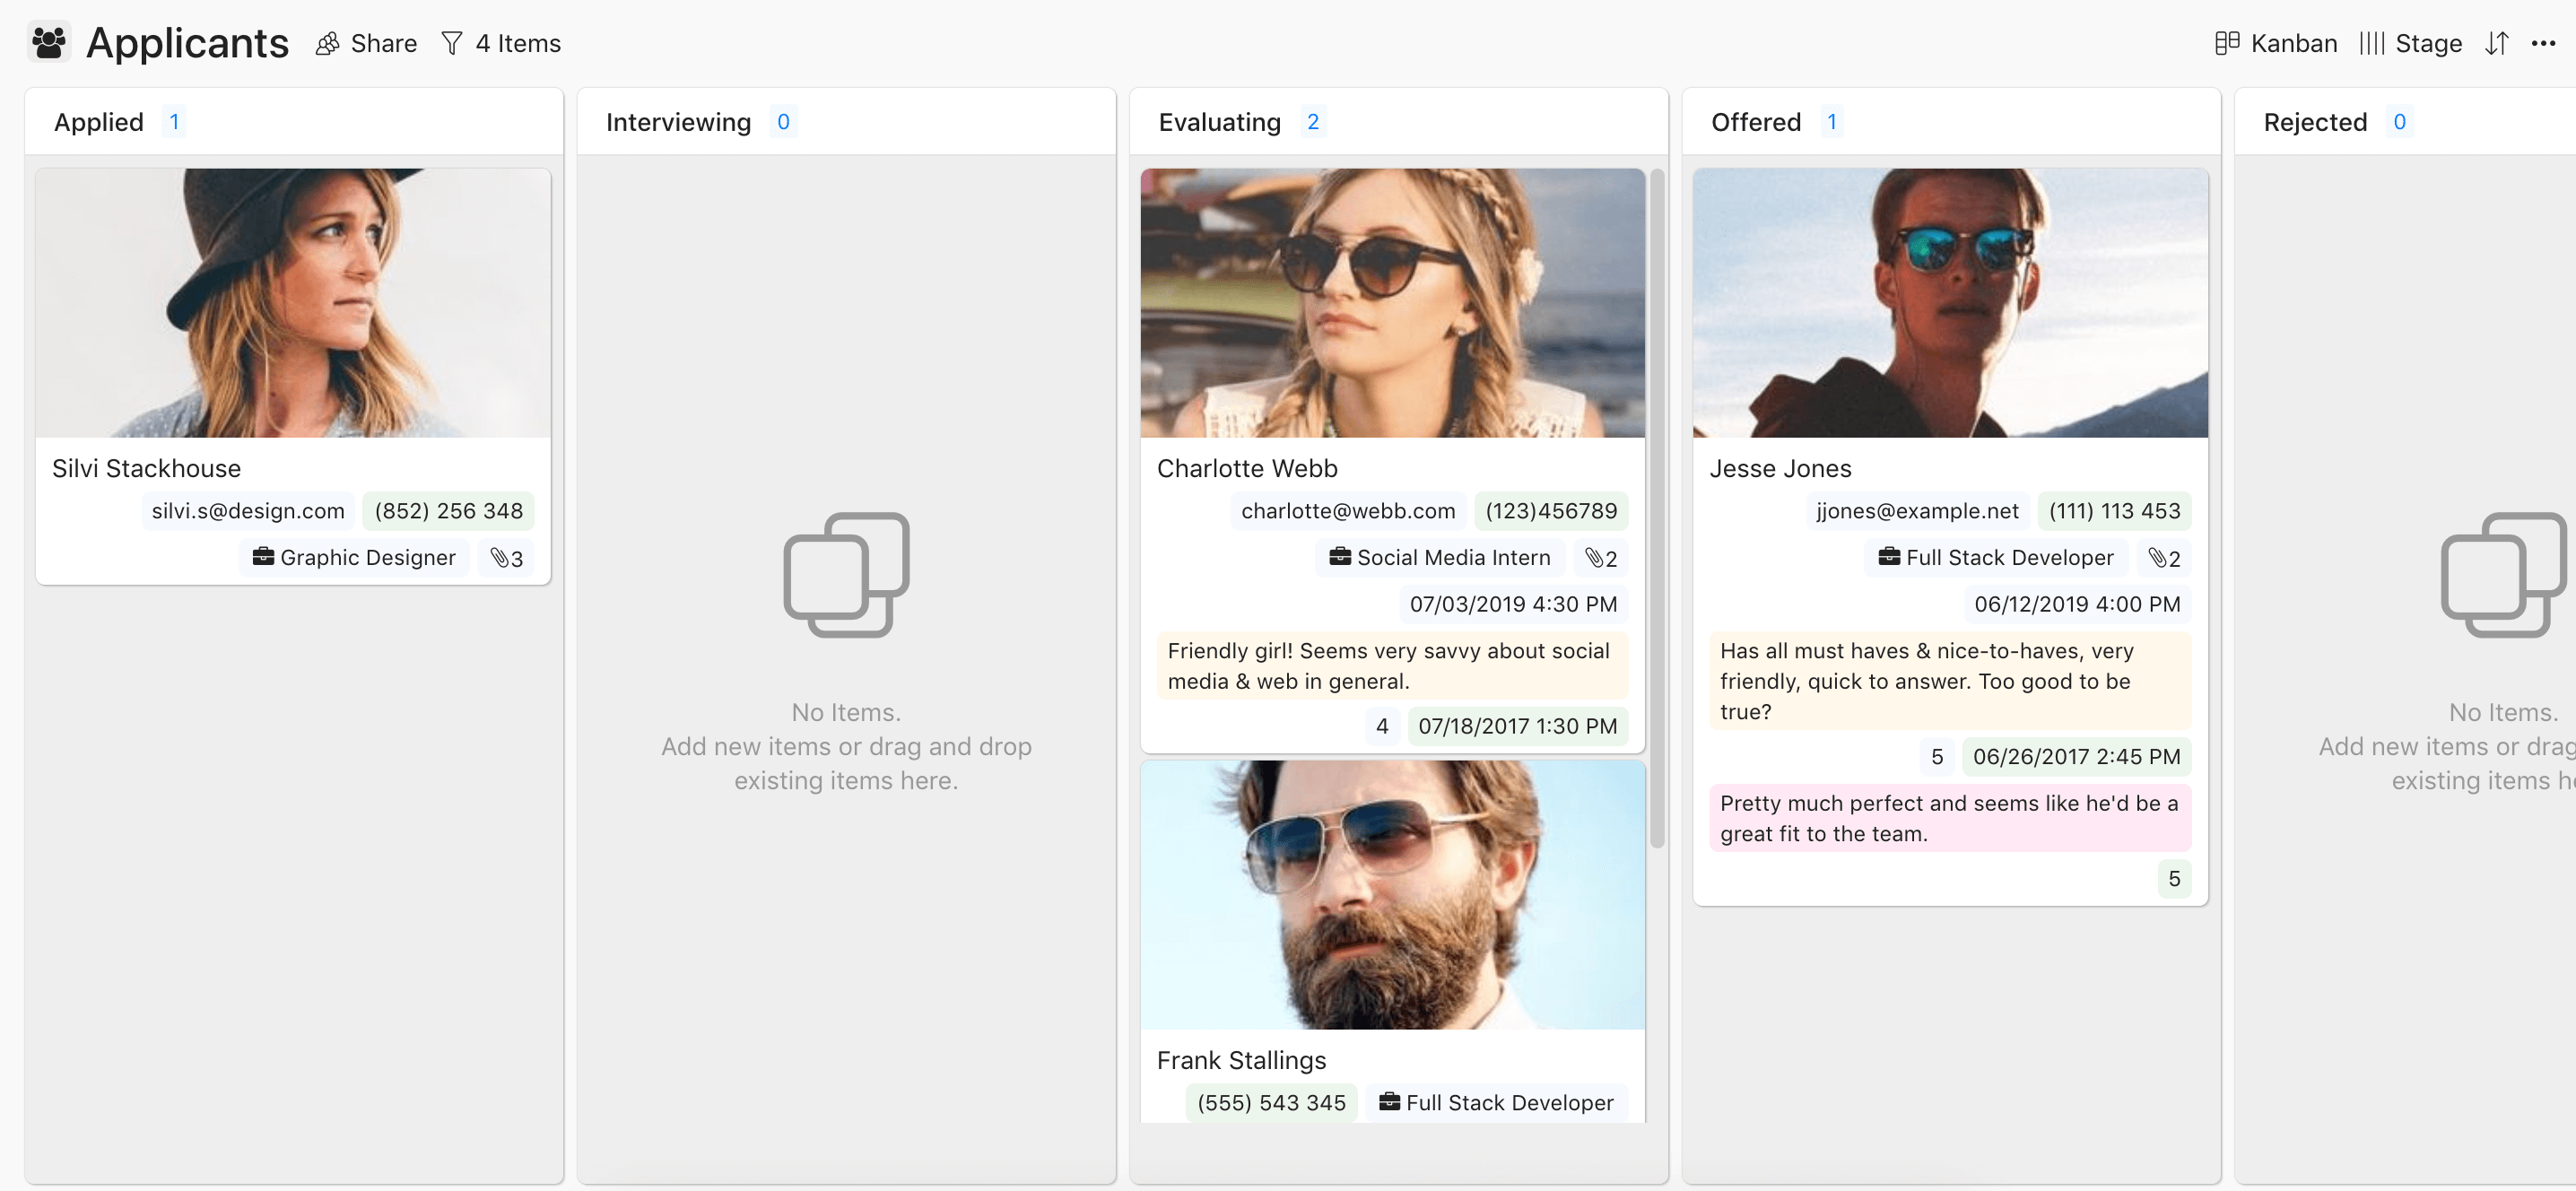Click the Graphic Designer briefcase tag

tap(354, 557)
